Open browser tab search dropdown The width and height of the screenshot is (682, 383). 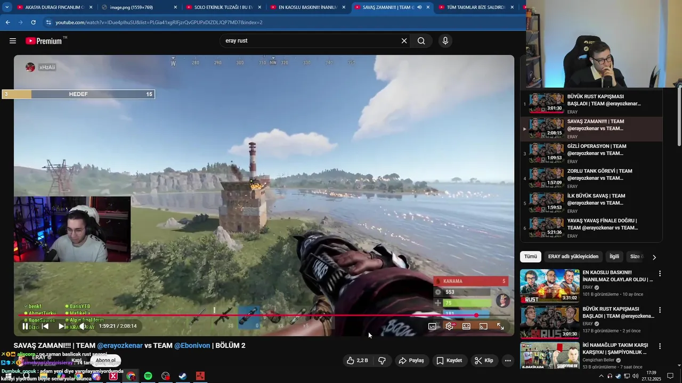pyautogui.click(x=7, y=7)
